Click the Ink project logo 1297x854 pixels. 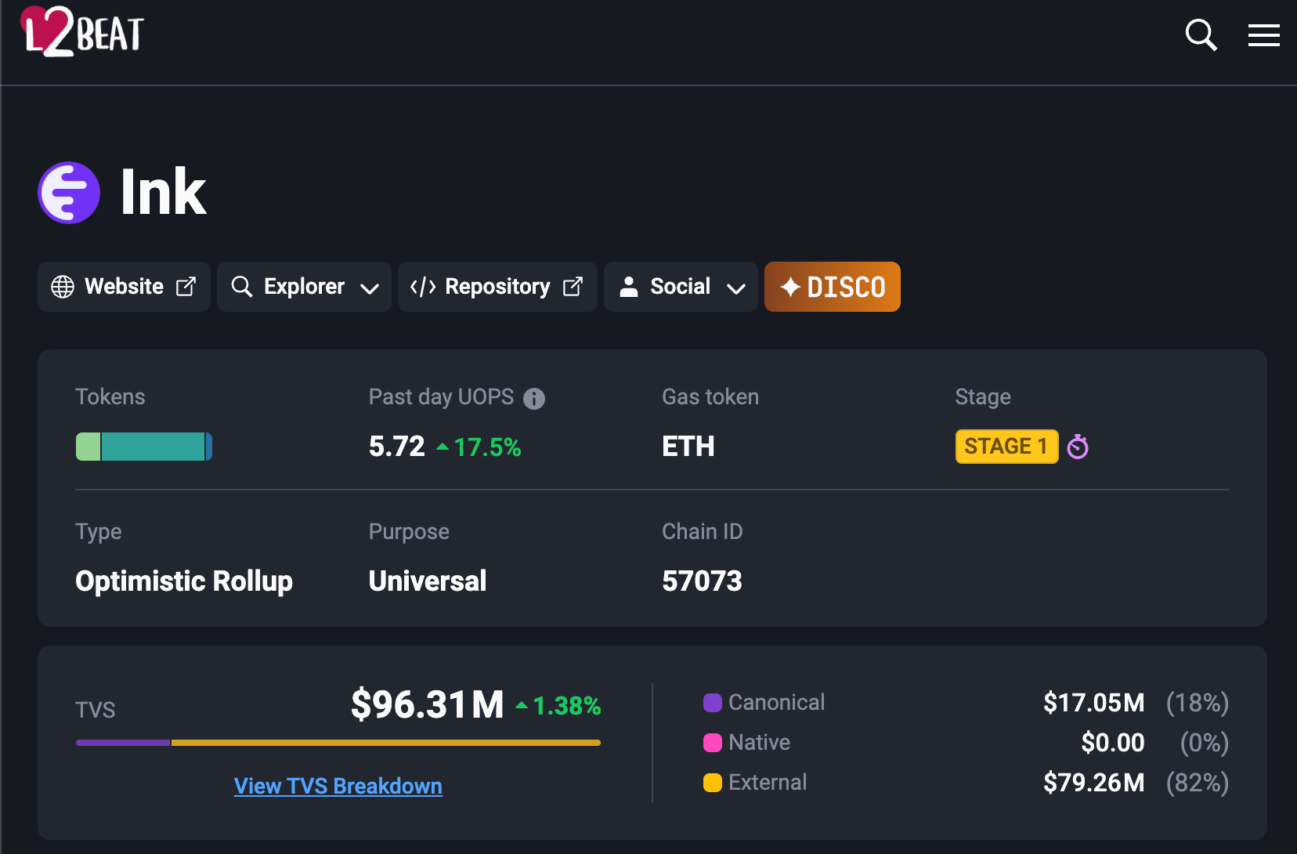click(69, 193)
